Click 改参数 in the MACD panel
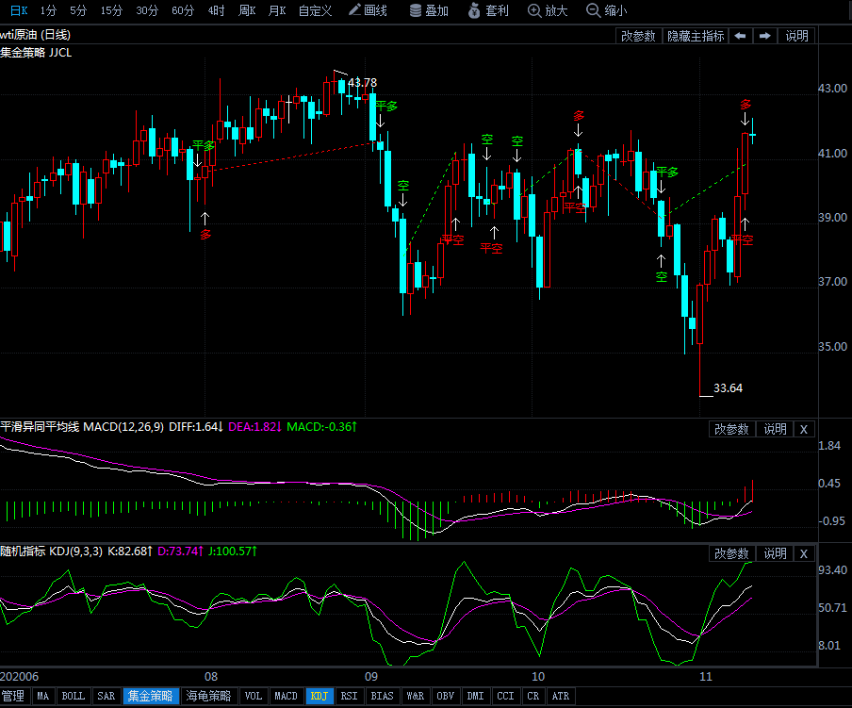 pyautogui.click(x=731, y=429)
